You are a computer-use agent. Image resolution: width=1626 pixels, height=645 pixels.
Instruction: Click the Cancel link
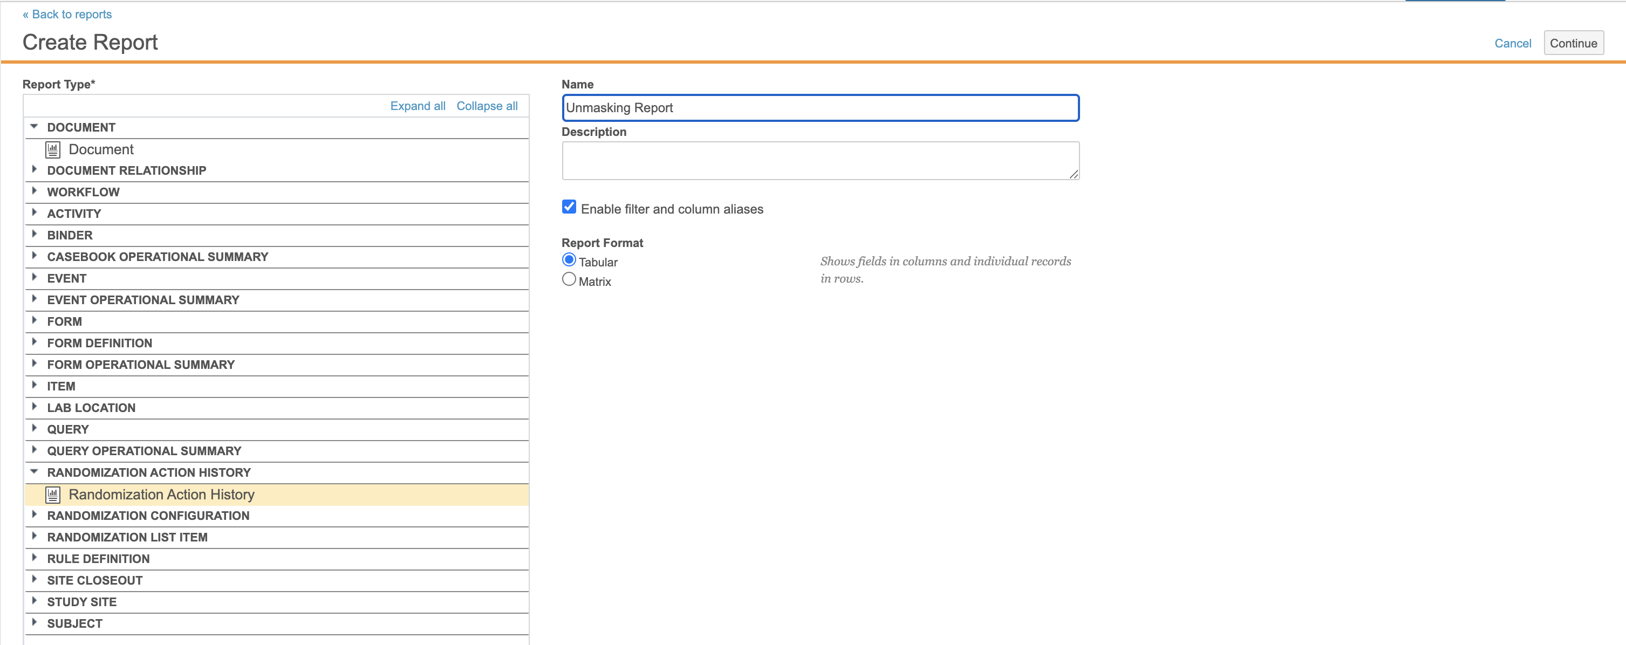(1512, 43)
